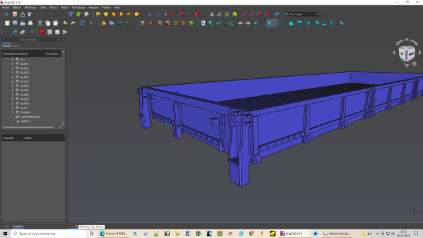423x238 pixels.
Task: Open the Part Design workbench dropdown
Action: pos(303,14)
